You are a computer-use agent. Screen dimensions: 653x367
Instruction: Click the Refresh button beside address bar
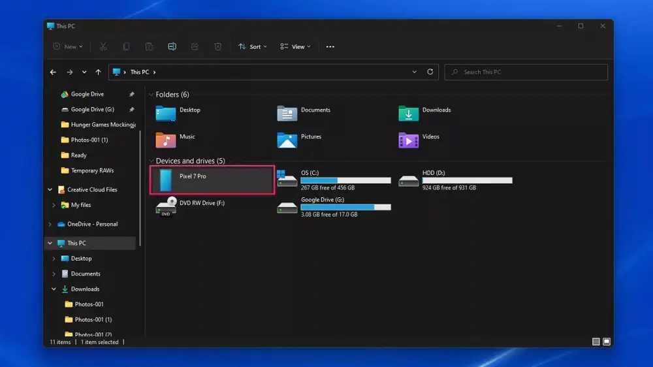(430, 72)
